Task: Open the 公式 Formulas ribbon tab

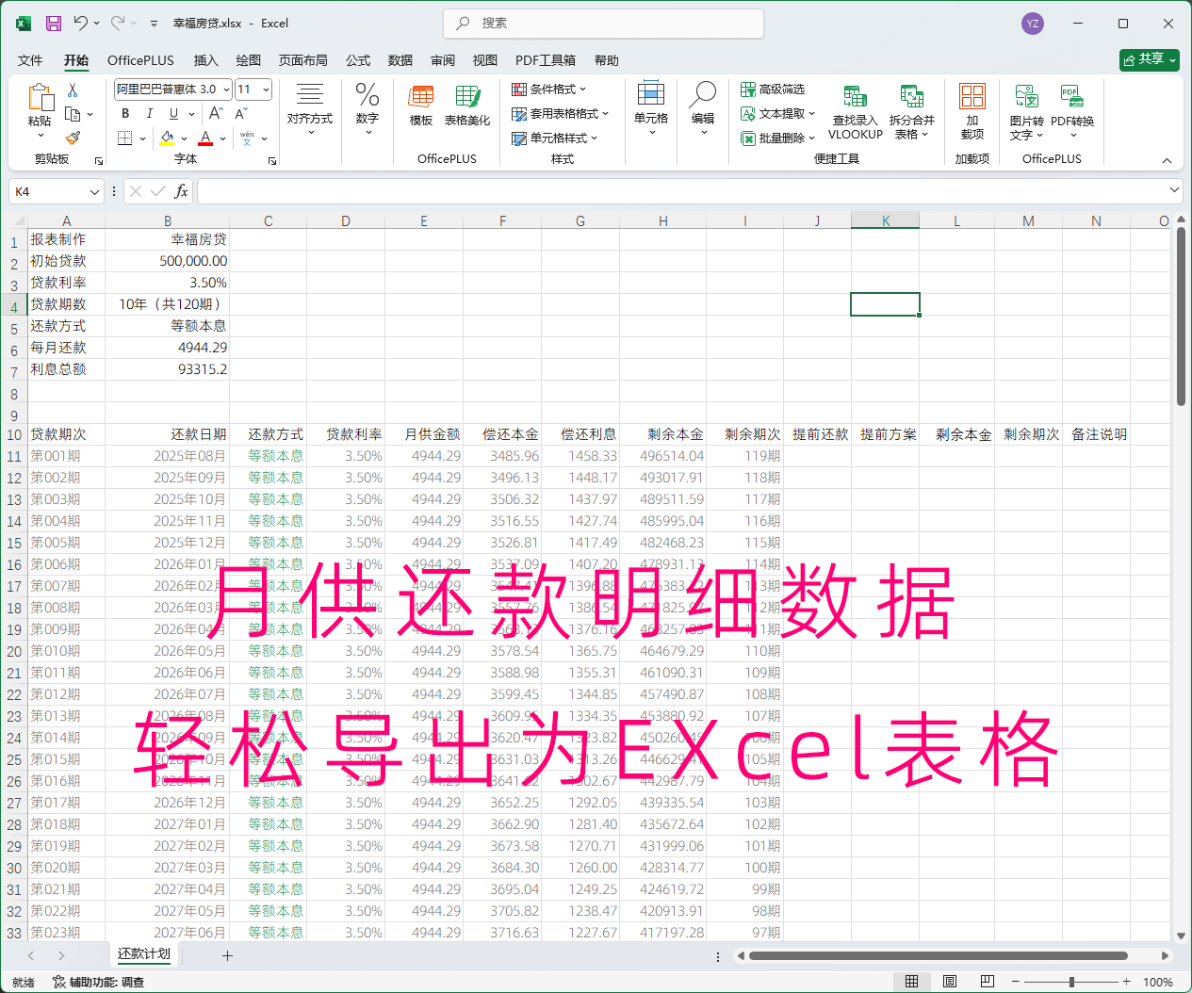Action: (358, 60)
